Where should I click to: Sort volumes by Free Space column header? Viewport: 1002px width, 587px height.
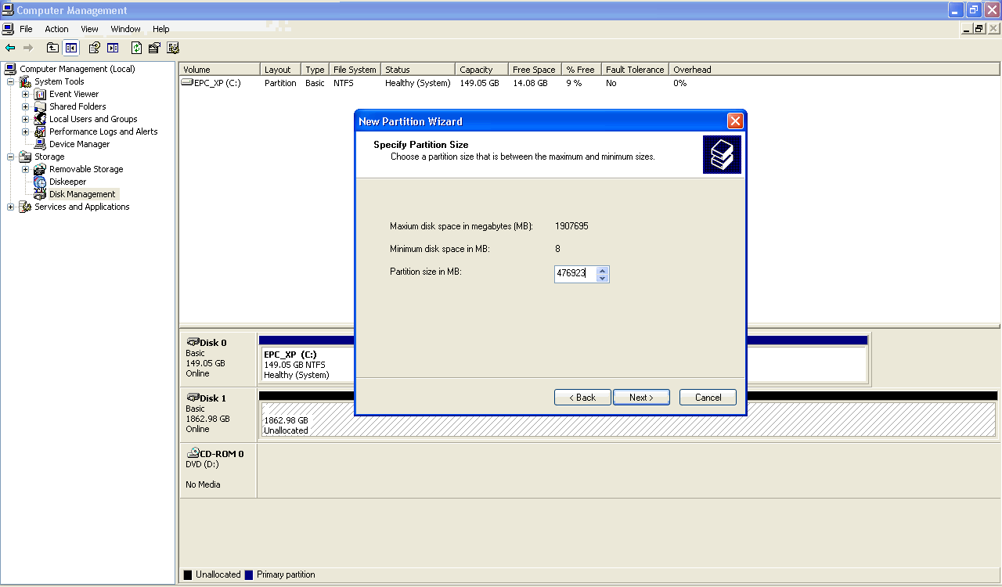534,70
